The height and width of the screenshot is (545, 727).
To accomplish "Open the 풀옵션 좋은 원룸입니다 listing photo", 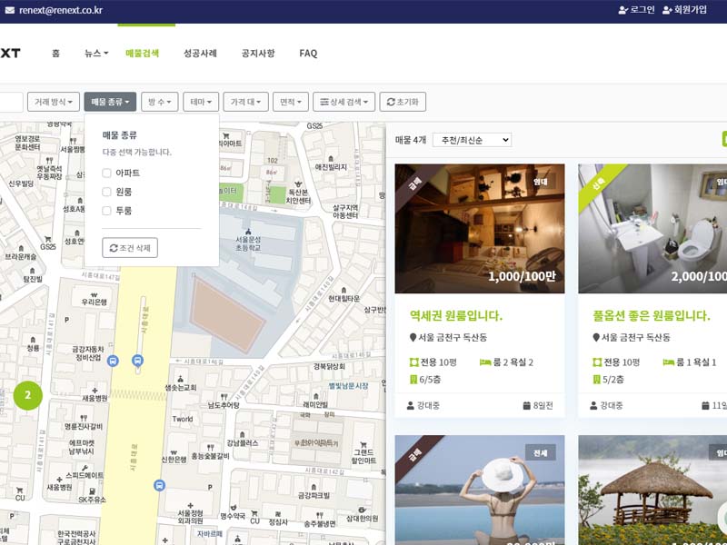I will point(652,229).
